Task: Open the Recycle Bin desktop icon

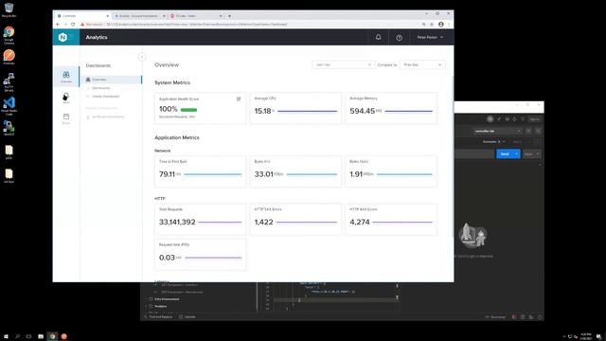Action: click(9, 10)
